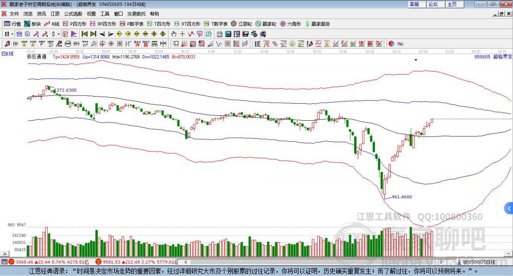Click the 主页 button
This screenshot has width=513, height=276.
coord(455,4)
